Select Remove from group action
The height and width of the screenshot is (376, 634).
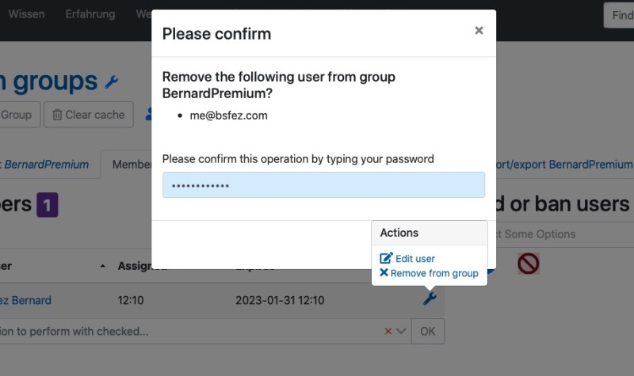coord(429,273)
